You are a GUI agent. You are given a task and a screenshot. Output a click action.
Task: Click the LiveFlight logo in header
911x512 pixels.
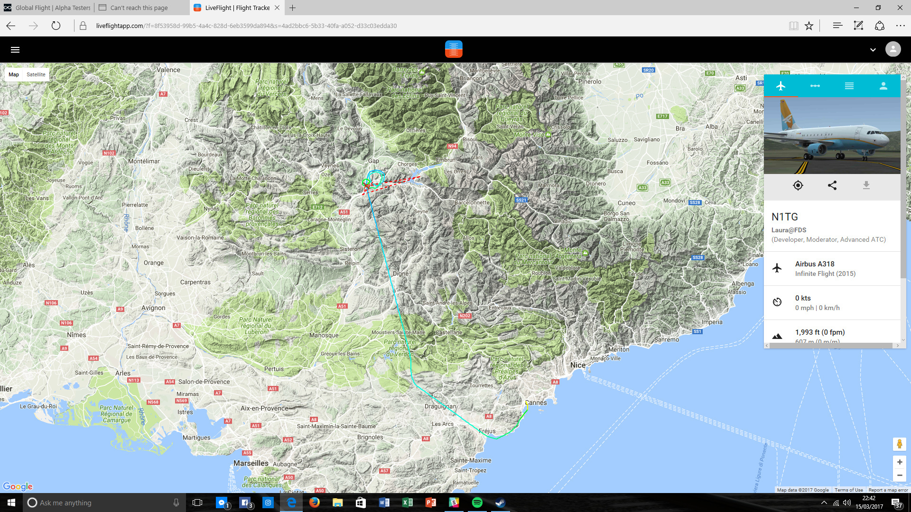(454, 49)
